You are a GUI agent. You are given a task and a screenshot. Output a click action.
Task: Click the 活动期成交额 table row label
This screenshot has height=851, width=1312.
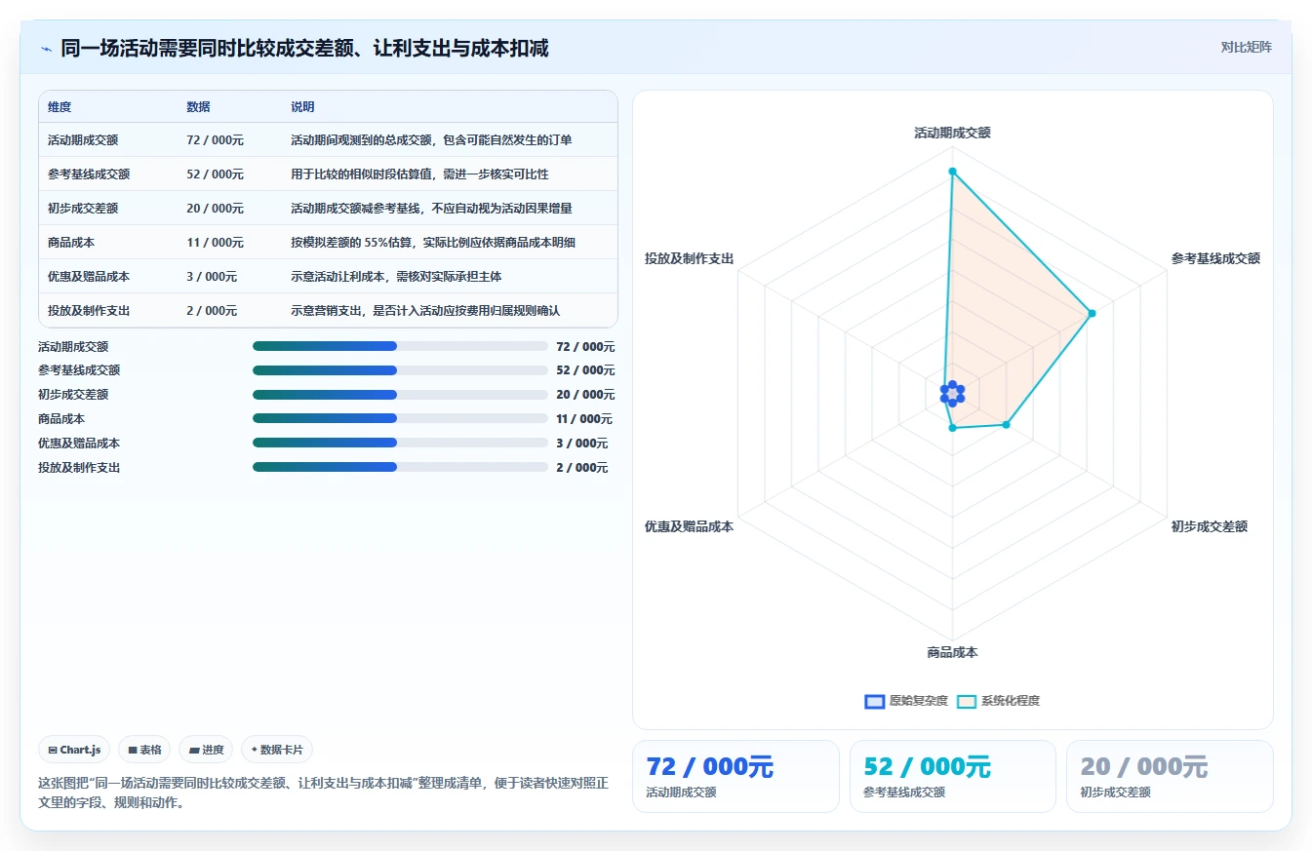click(x=83, y=140)
